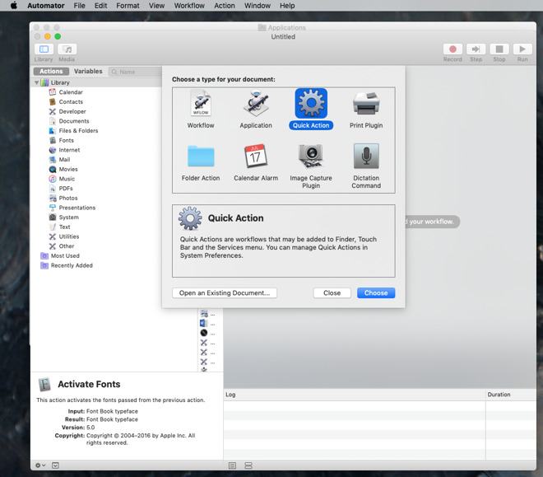Click the yellow minimize button of Untitled window
This screenshot has height=477, width=543.
[x=48, y=36]
